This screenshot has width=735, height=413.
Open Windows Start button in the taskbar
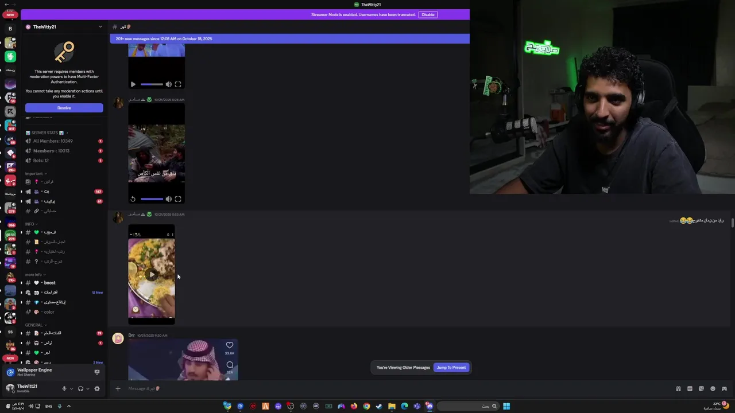[x=506, y=406]
